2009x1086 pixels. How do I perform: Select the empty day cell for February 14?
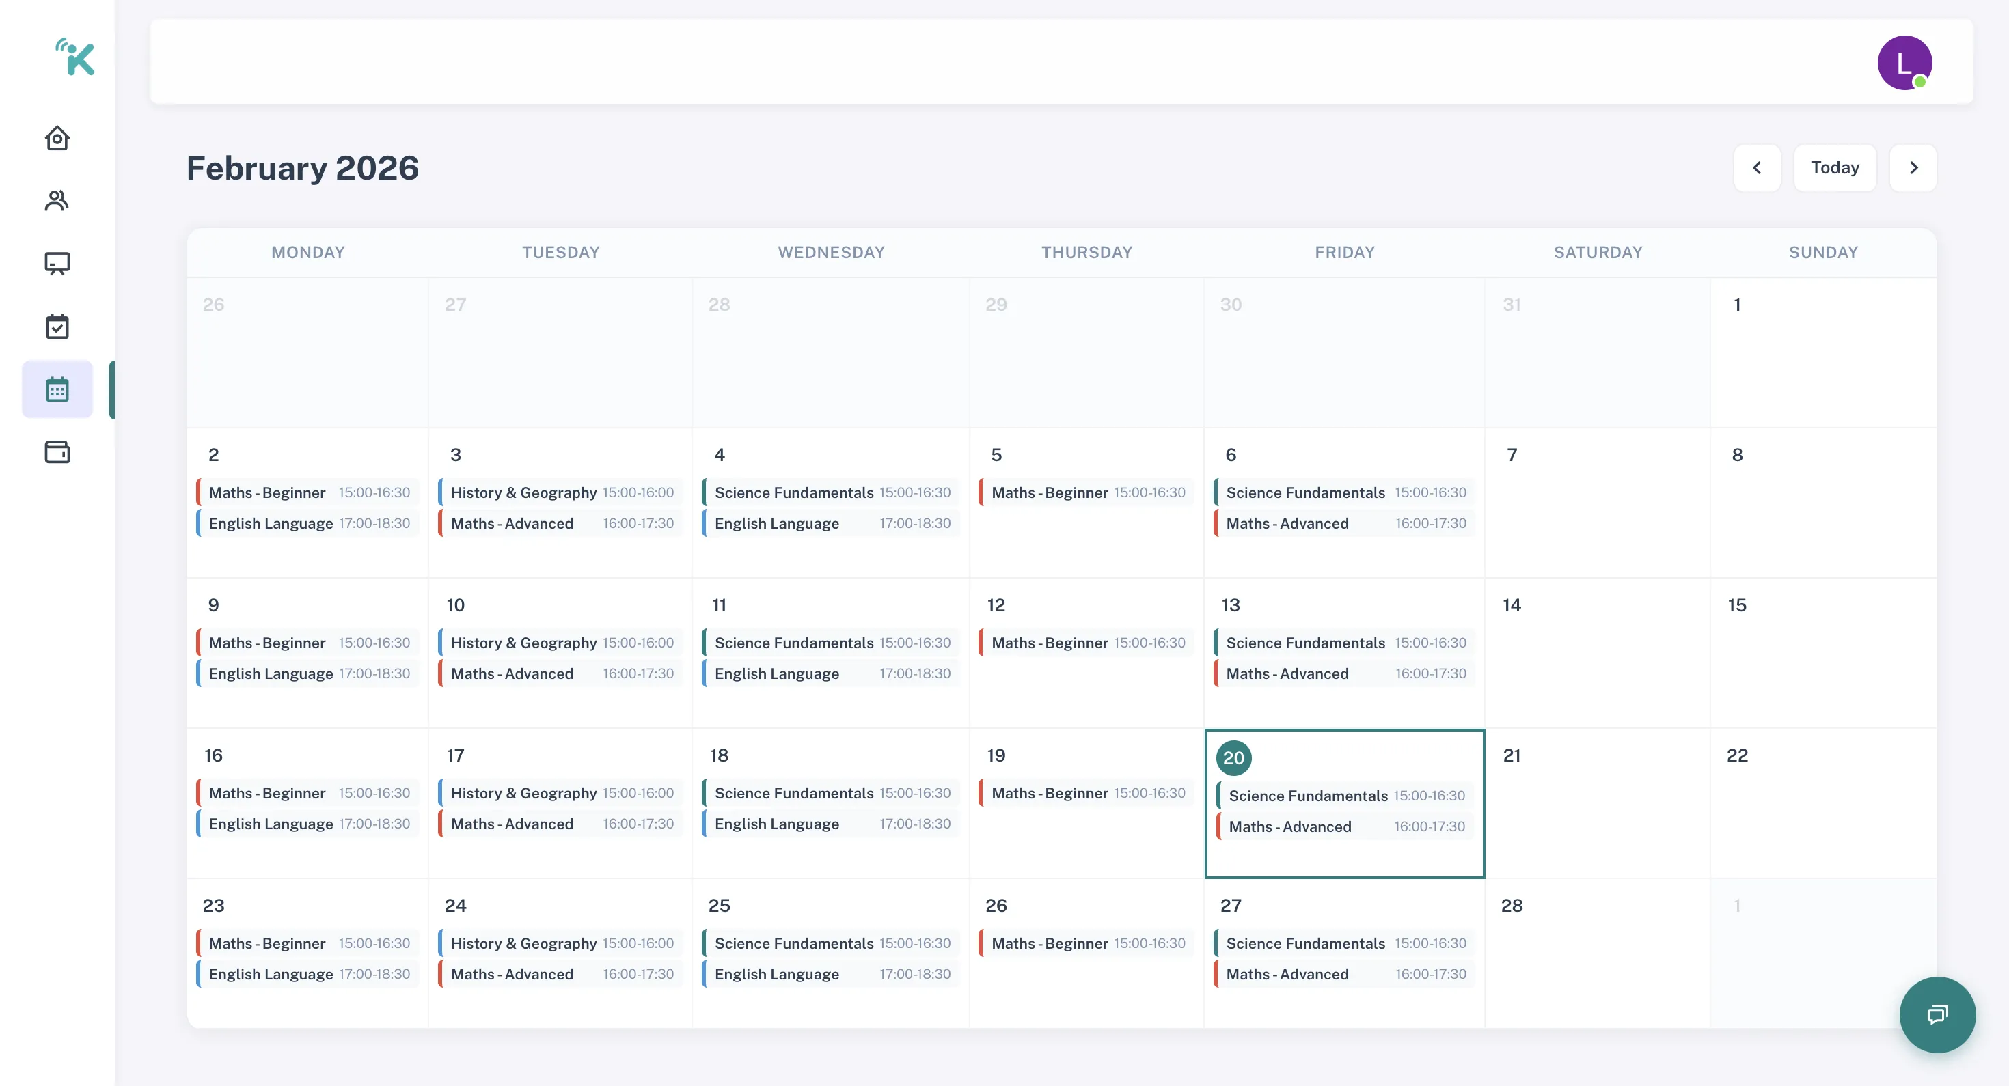coord(1597,655)
